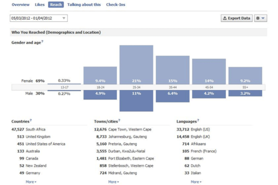
Task: Switch to the Likes tab
Action: pos(39,5)
